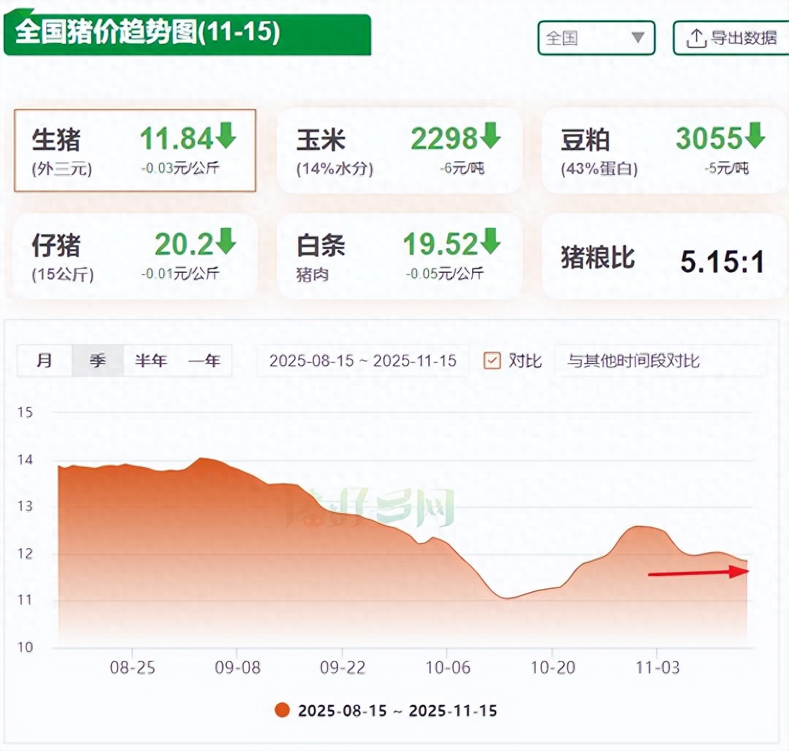Toggle the orange legend series dot

(x=282, y=710)
